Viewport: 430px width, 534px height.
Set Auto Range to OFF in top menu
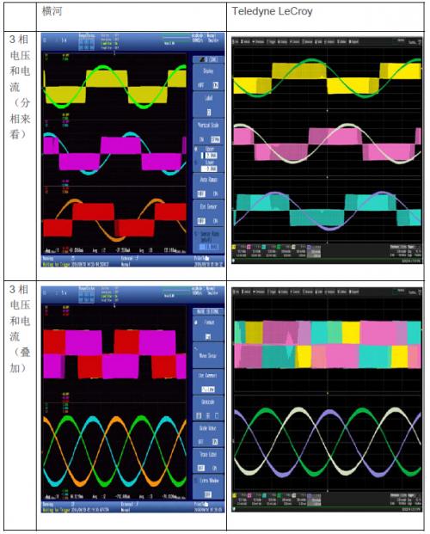coord(201,193)
